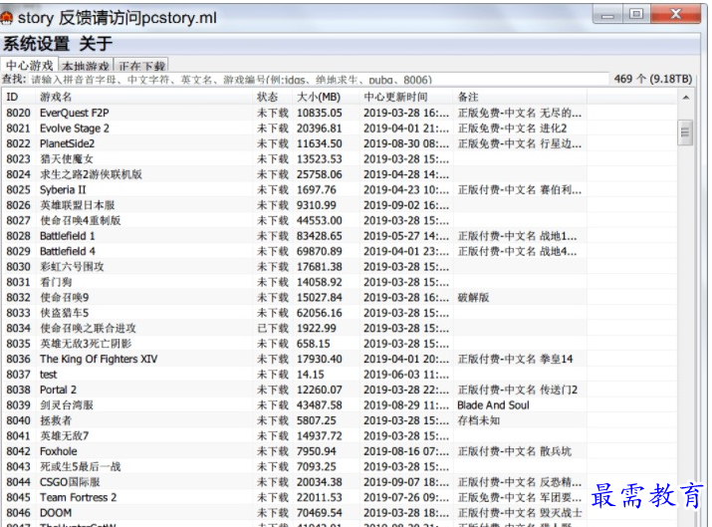The width and height of the screenshot is (712, 527).
Task: Click the story app icon in title bar
Action: click(x=6, y=18)
